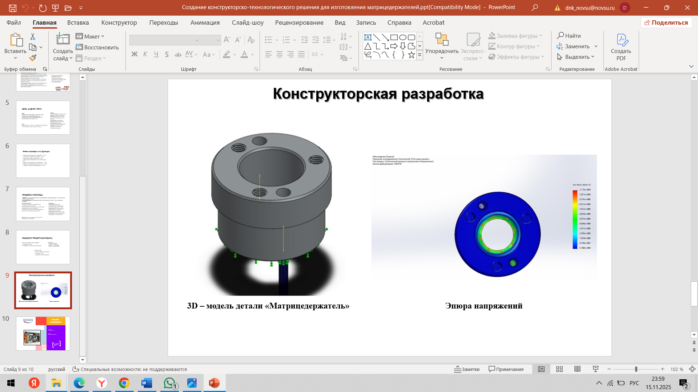The height and width of the screenshot is (392, 698).
Task: Open Reading View from status bar
Action: [577, 369]
